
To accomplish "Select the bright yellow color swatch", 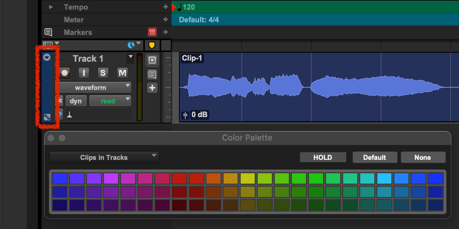I will 247,178.
